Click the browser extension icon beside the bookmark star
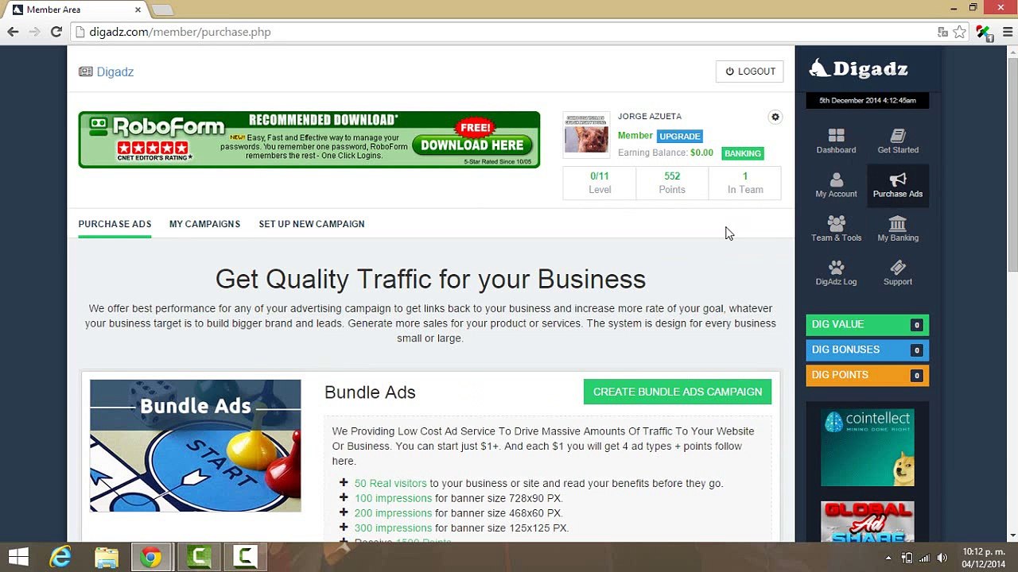The width and height of the screenshot is (1018, 572). (984, 32)
